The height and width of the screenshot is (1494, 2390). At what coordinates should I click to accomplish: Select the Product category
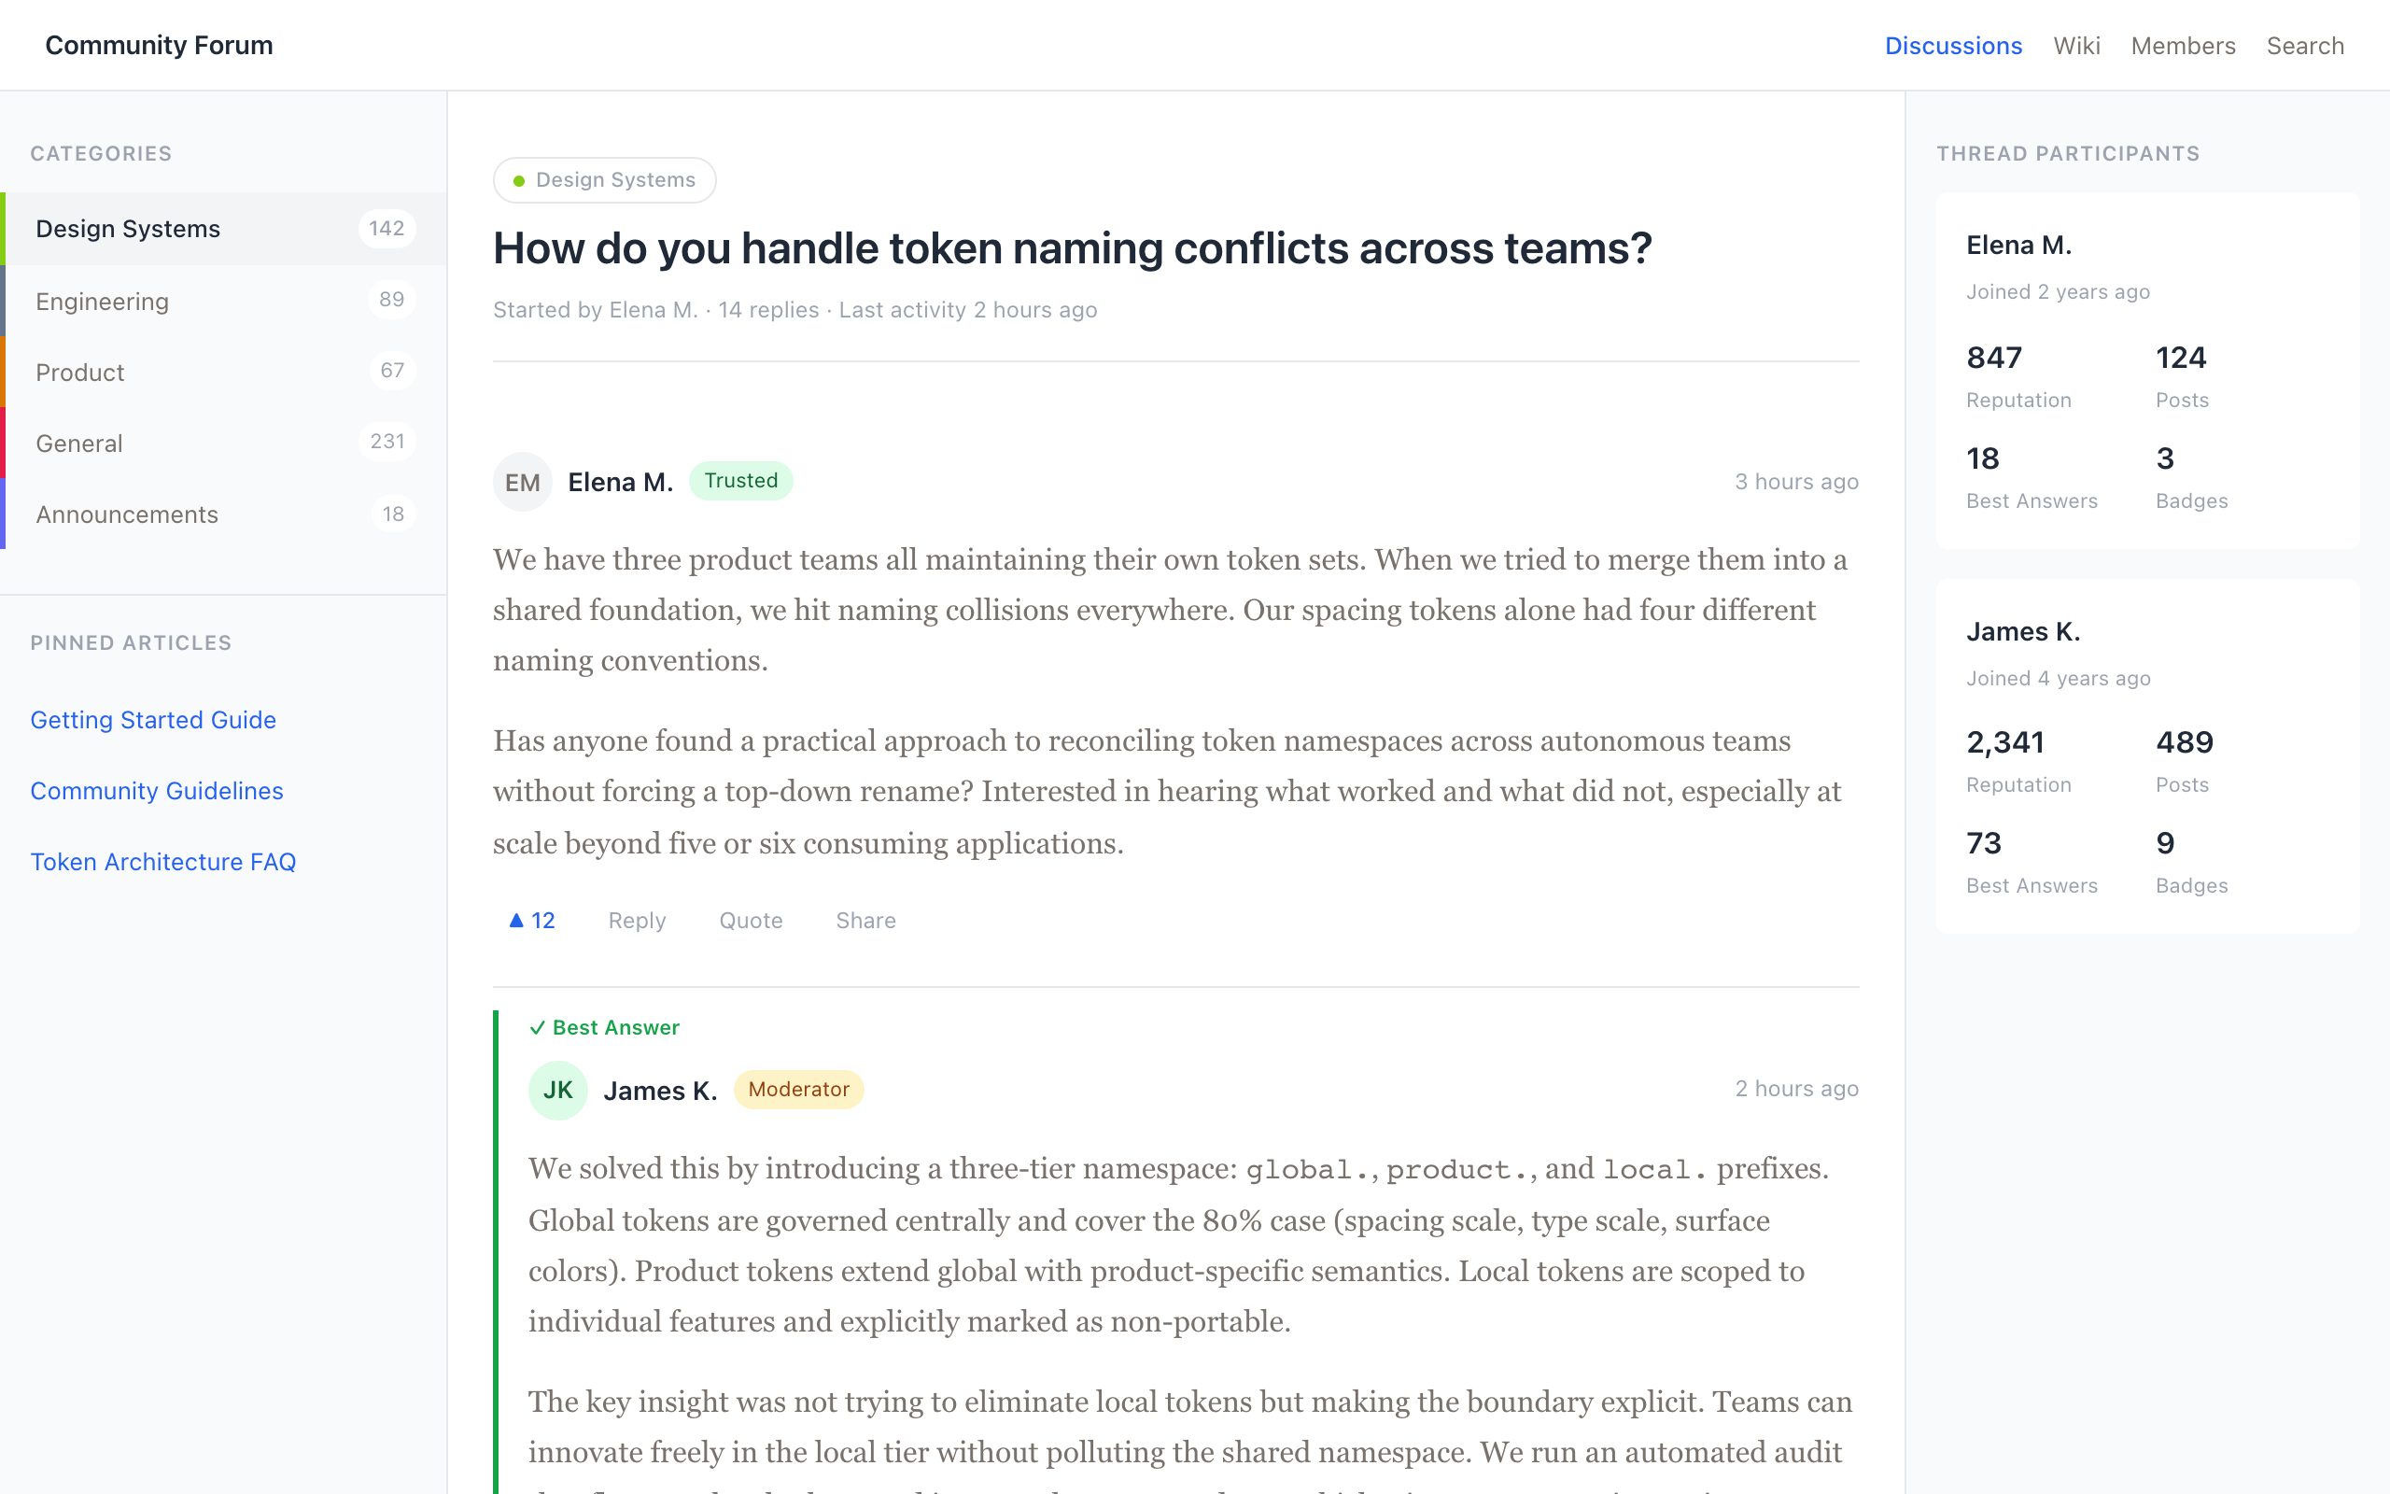tap(80, 373)
